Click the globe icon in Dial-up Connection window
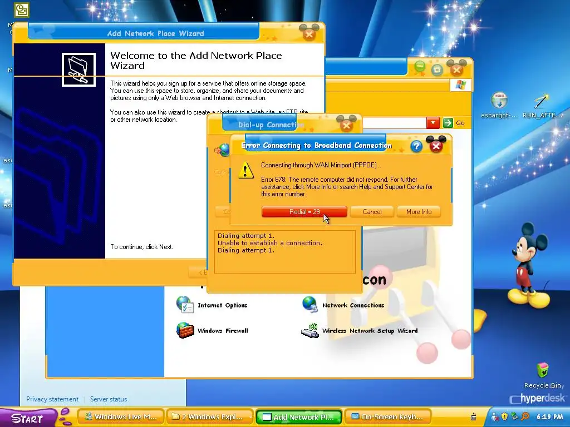 223,150
